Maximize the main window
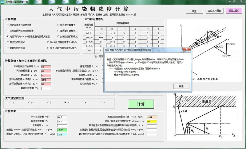Viewport: 246px width, 149px height. pyautogui.click(x=234, y=2)
